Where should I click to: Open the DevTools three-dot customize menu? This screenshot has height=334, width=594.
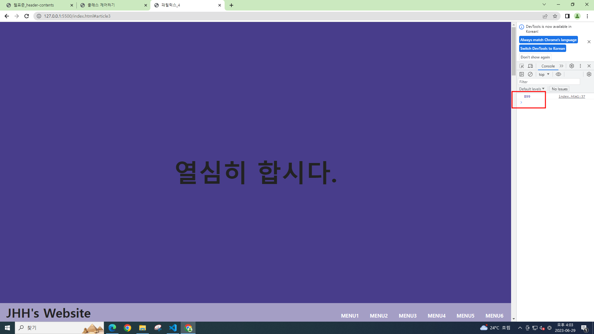click(x=580, y=66)
